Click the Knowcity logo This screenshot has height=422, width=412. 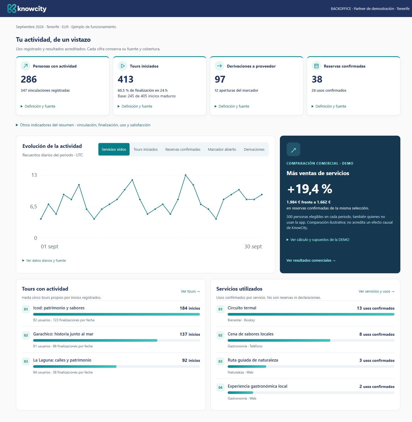pos(27,9)
